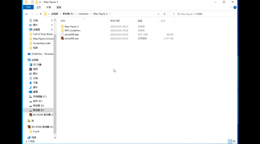Open 软件 (D:) drive

click(37, 101)
